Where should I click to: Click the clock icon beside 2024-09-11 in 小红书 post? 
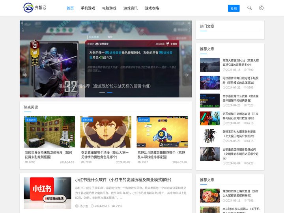(x=92, y=206)
